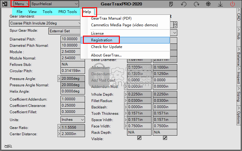
Task: Click the GearTrax logo icon
Action: [x=5, y=4]
